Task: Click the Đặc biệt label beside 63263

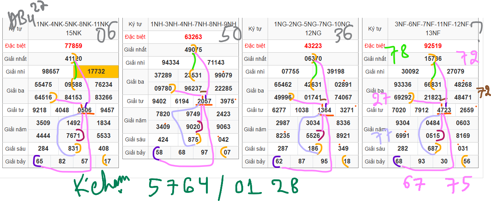Action: click(135, 37)
